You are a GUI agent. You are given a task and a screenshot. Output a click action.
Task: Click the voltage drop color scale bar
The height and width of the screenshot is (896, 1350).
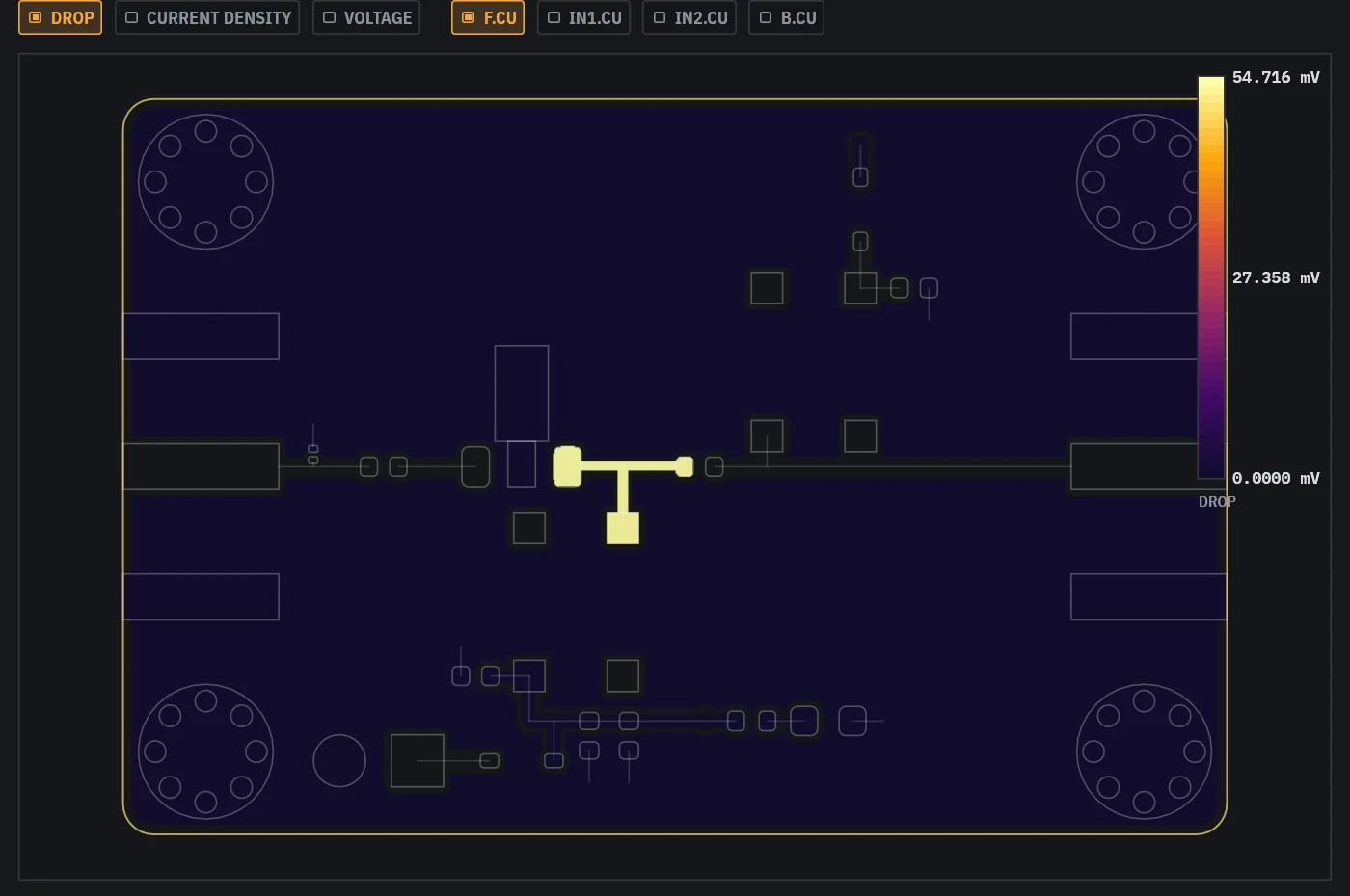pos(1211,277)
